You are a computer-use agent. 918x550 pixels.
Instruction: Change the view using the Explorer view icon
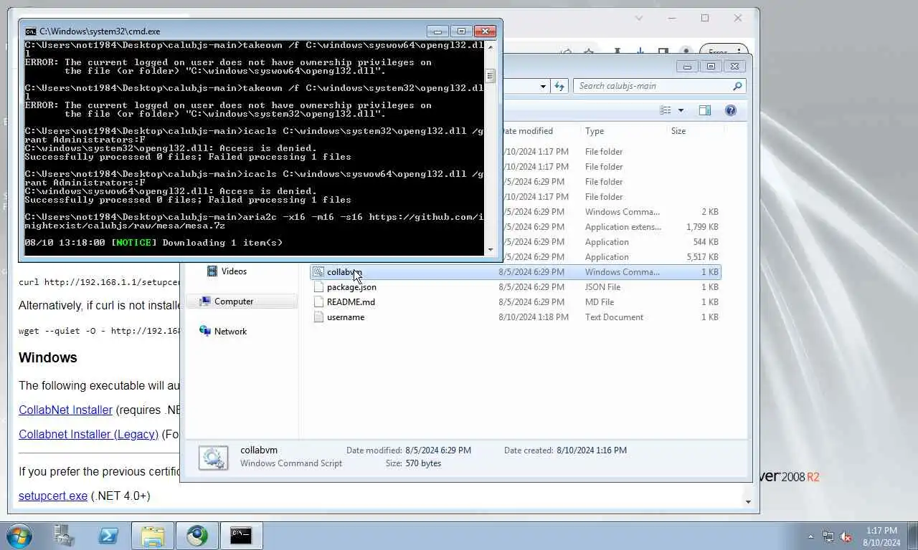tap(666, 110)
